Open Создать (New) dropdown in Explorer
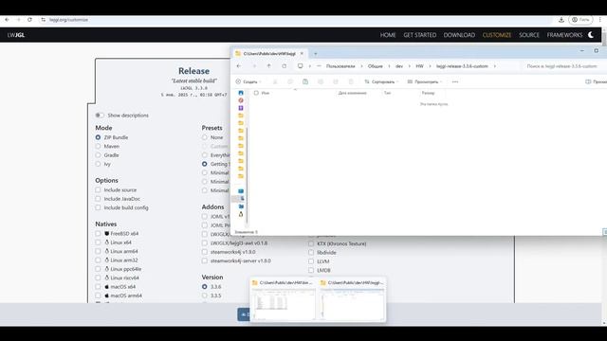The width and height of the screenshot is (607, 341). pos(248,81)
